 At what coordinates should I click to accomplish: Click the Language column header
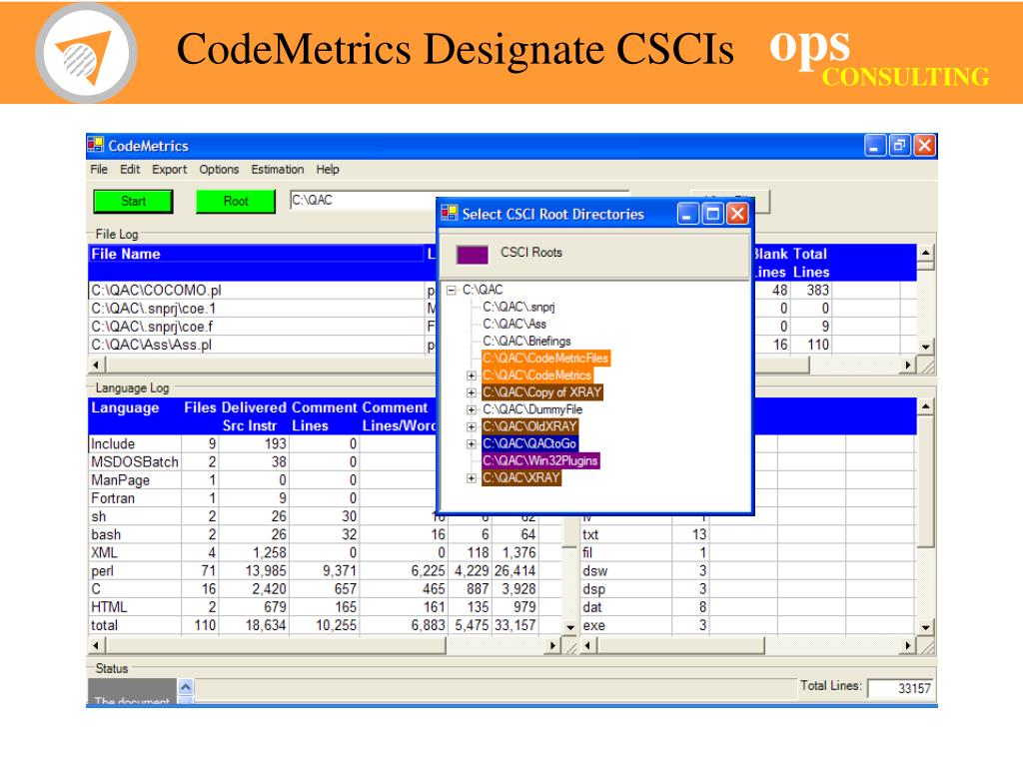[134, 416]
